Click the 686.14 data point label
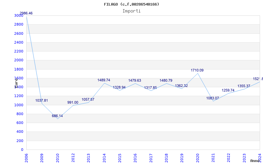The height and width of the screenshot is (164, 263). coord(57,116)
